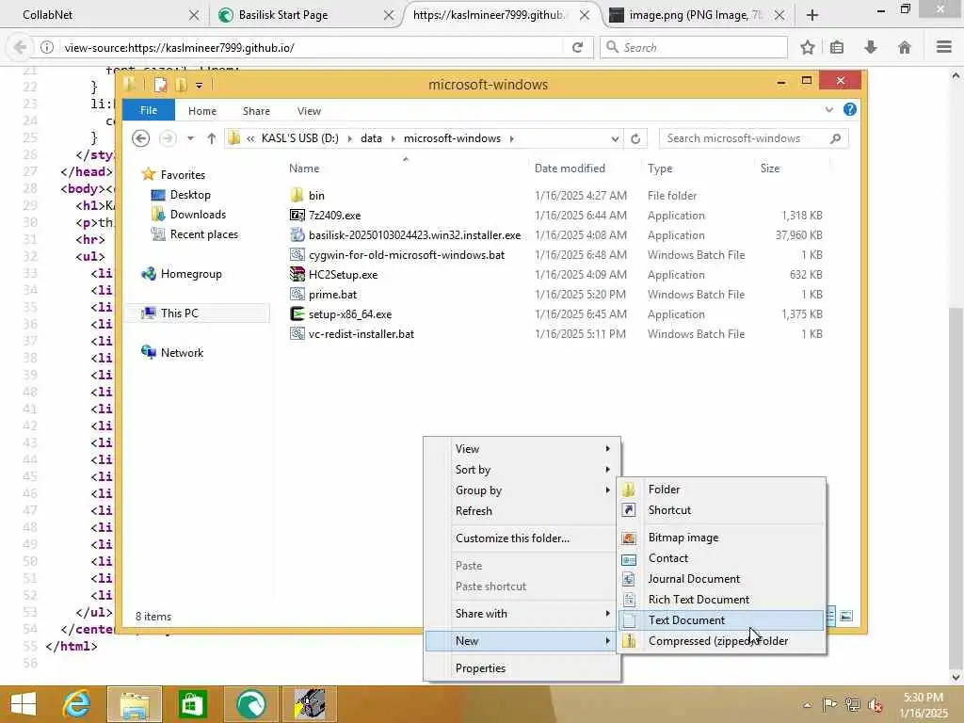Open the View ribbon tab
Image resolution: width=964 pixels, height=723 pixels.
tap(309, 111)
